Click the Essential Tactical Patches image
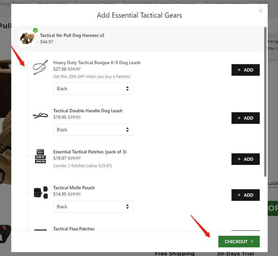Screen dimensions: 278x256 [40, 156]
